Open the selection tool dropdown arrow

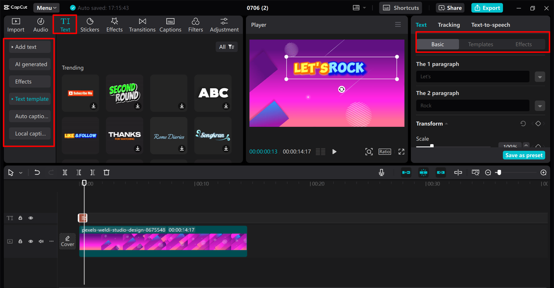[20, 173]
